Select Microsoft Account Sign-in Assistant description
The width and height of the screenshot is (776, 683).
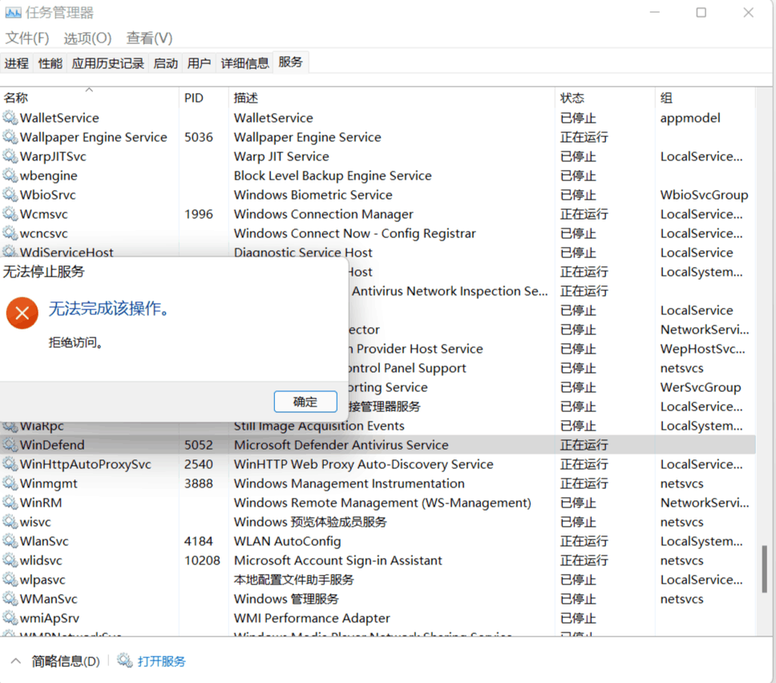click(338, 560)
